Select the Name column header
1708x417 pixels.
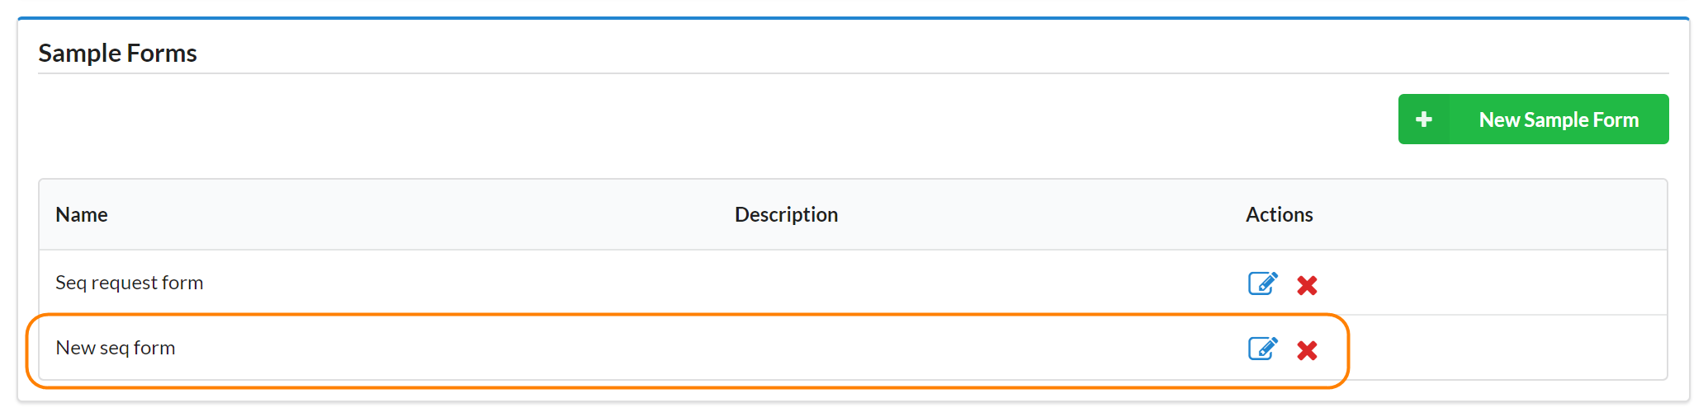tap(82, 215)
